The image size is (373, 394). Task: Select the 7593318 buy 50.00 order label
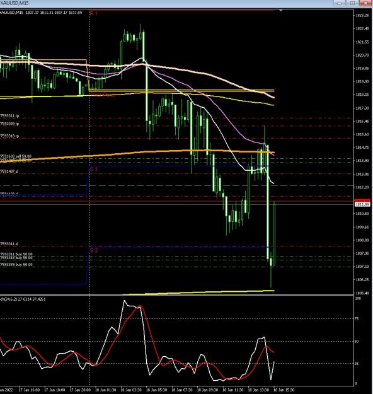pyautogui.click(x=16, y=258)
